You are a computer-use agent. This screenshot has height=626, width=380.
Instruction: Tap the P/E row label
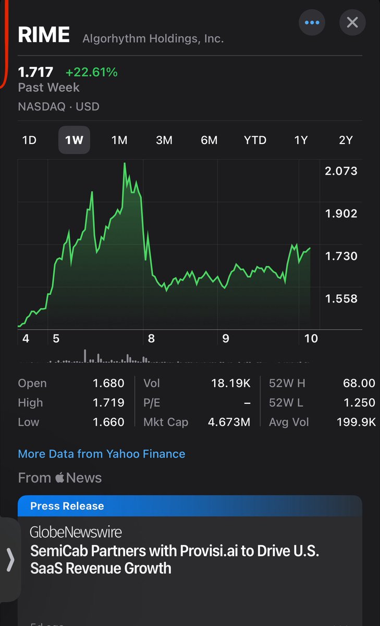tap(152, 403)
